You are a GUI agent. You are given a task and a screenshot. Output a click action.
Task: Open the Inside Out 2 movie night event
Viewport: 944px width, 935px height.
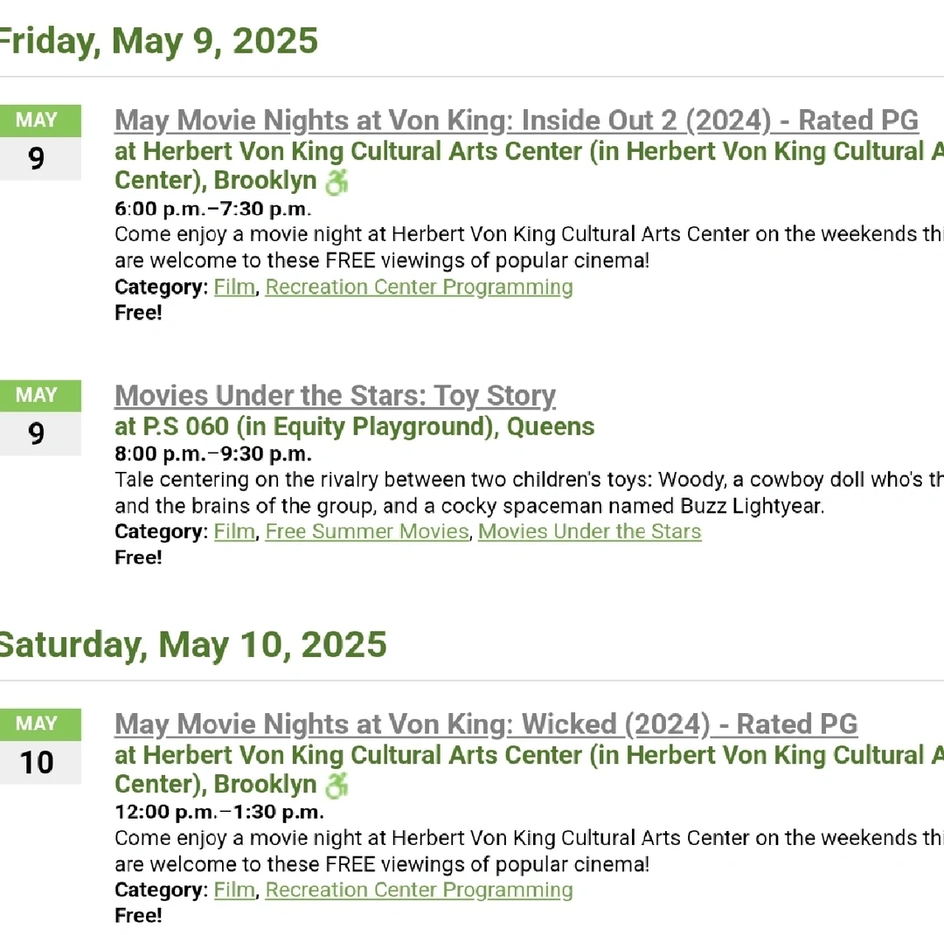(x=516, y=121)
